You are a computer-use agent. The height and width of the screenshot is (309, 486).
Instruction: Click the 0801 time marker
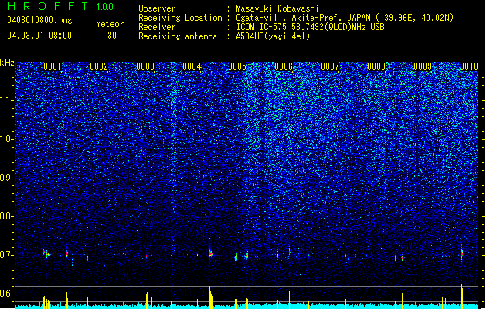(53, 66)
